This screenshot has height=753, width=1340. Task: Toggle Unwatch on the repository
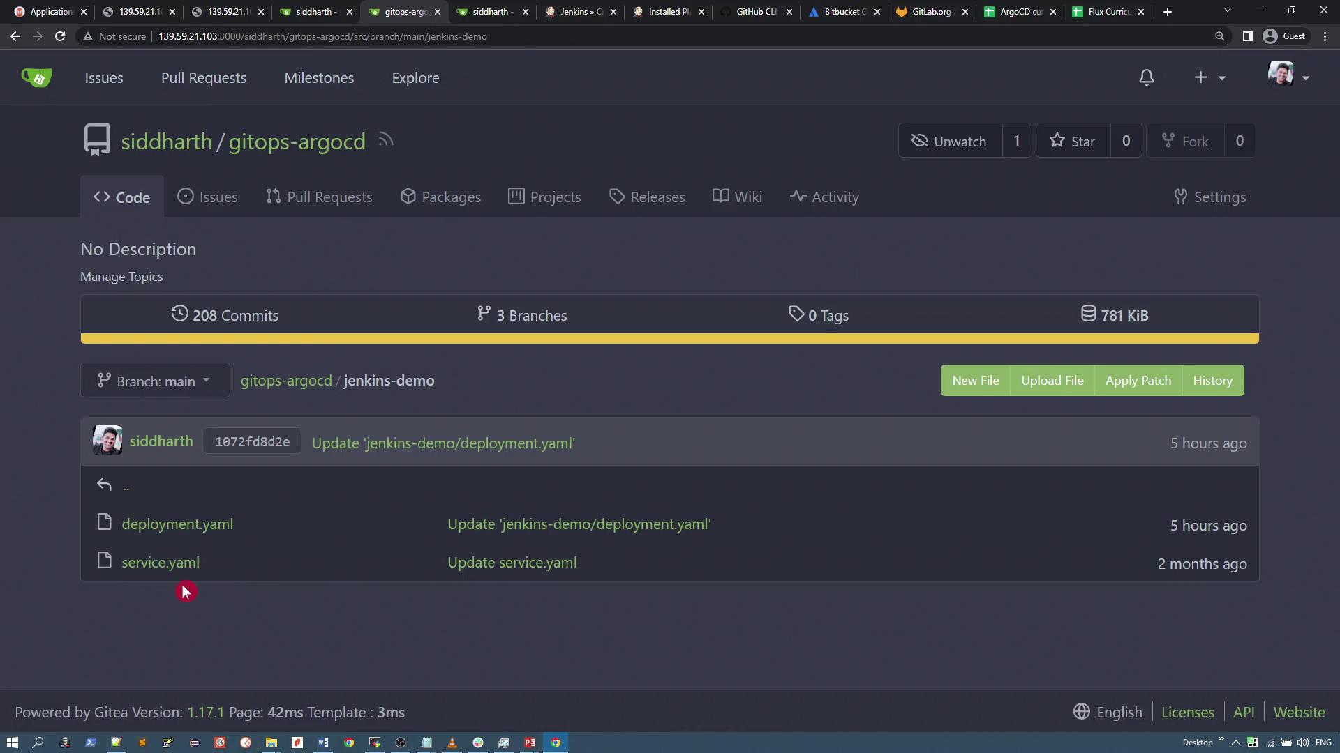(949, 141)
